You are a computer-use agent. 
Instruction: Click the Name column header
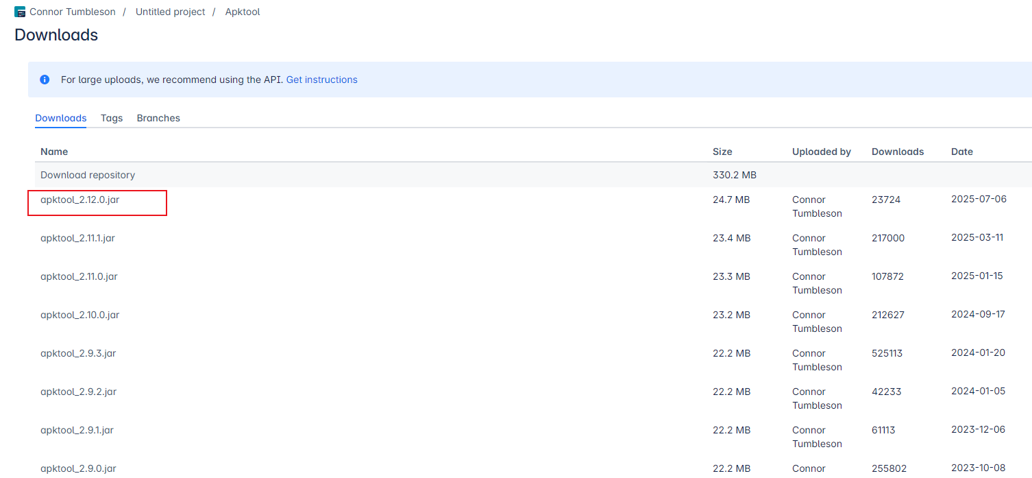(x=54, y=152)
